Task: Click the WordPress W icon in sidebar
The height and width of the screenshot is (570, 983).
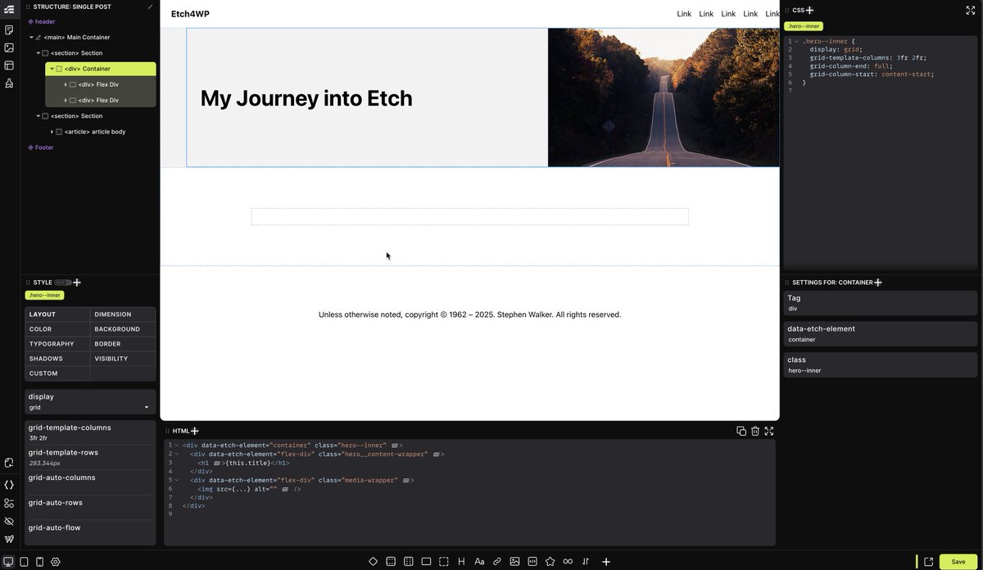Action: 9,539
